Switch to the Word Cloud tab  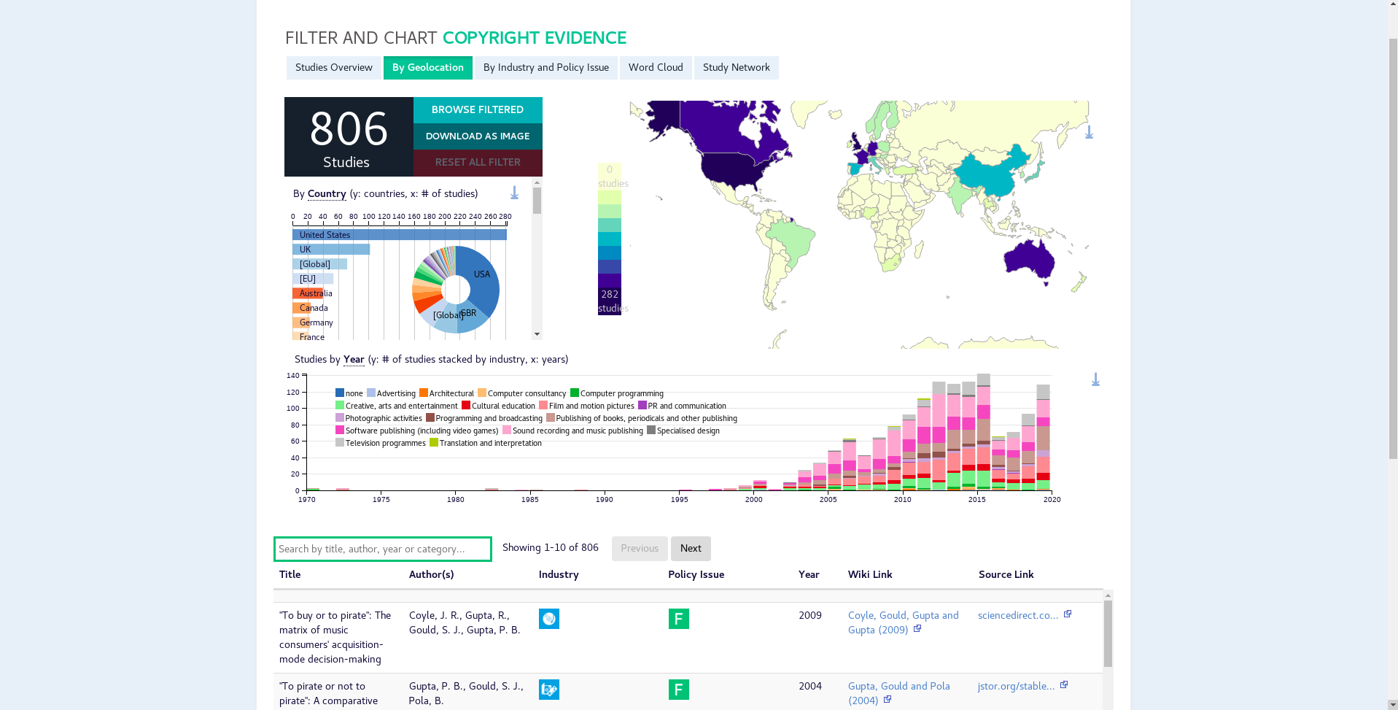click(x=655, y=68)
